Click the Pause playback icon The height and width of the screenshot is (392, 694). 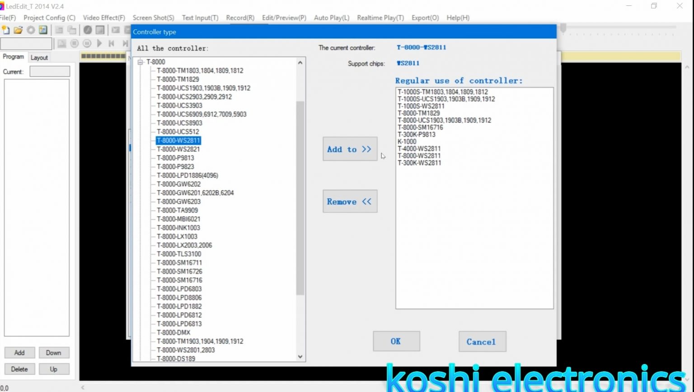(x=87, y=43)
